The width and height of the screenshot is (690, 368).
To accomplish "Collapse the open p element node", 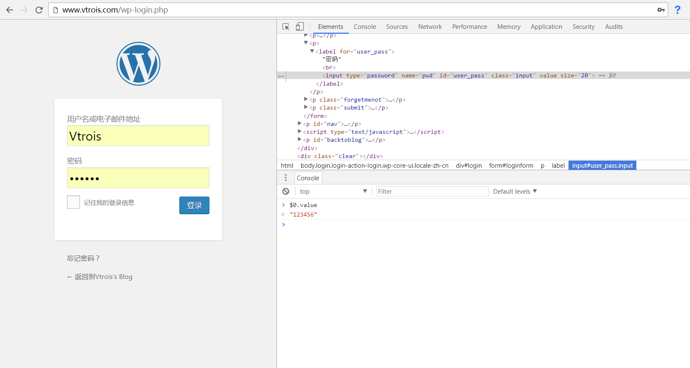I will pos(306,43).
